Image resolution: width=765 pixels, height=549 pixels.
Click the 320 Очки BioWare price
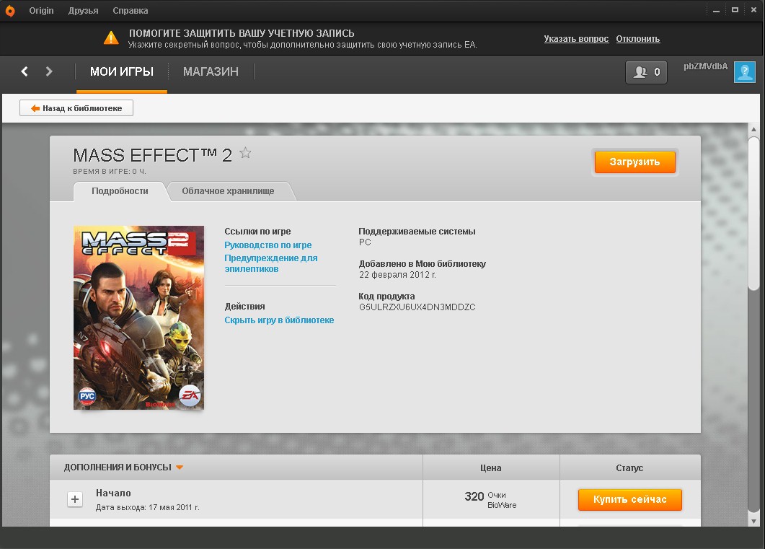pos(490,500)
